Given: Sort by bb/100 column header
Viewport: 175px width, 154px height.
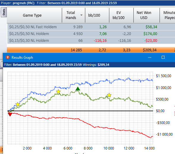Looking at the screenshot, I should coord(97,15).
